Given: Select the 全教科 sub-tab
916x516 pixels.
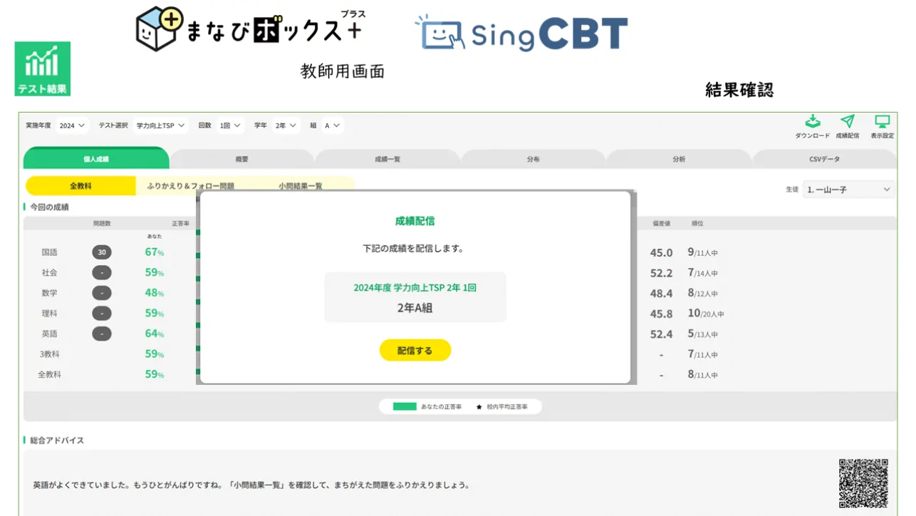Looking at the screenshot, I should coord(80,186).
